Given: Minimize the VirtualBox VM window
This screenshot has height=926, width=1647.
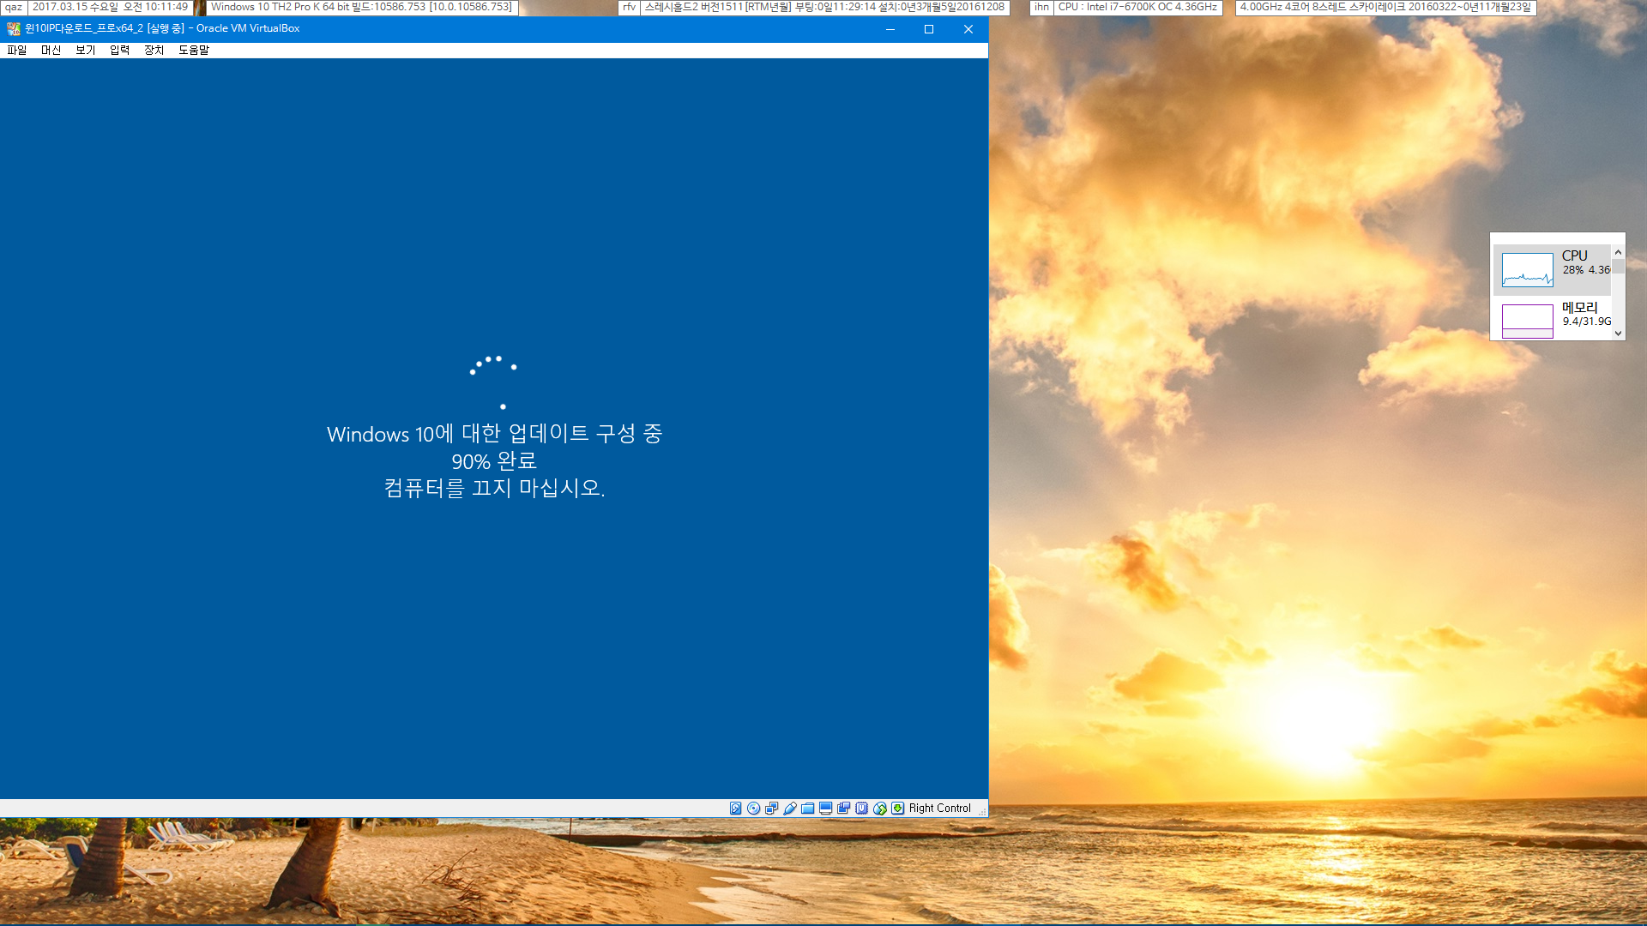Looking at the screenshot, I should tap(890, 29).
